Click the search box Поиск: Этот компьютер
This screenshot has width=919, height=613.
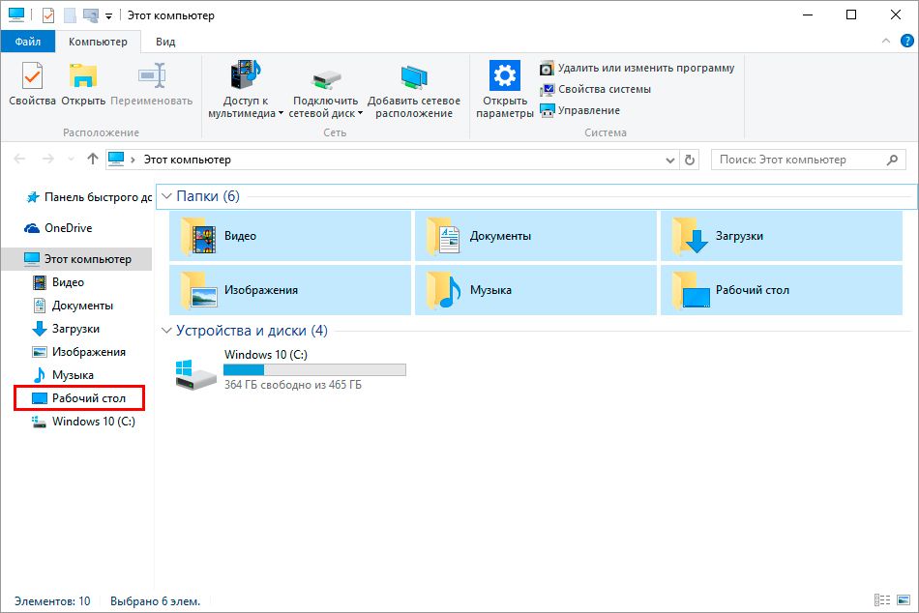[798, 160]
